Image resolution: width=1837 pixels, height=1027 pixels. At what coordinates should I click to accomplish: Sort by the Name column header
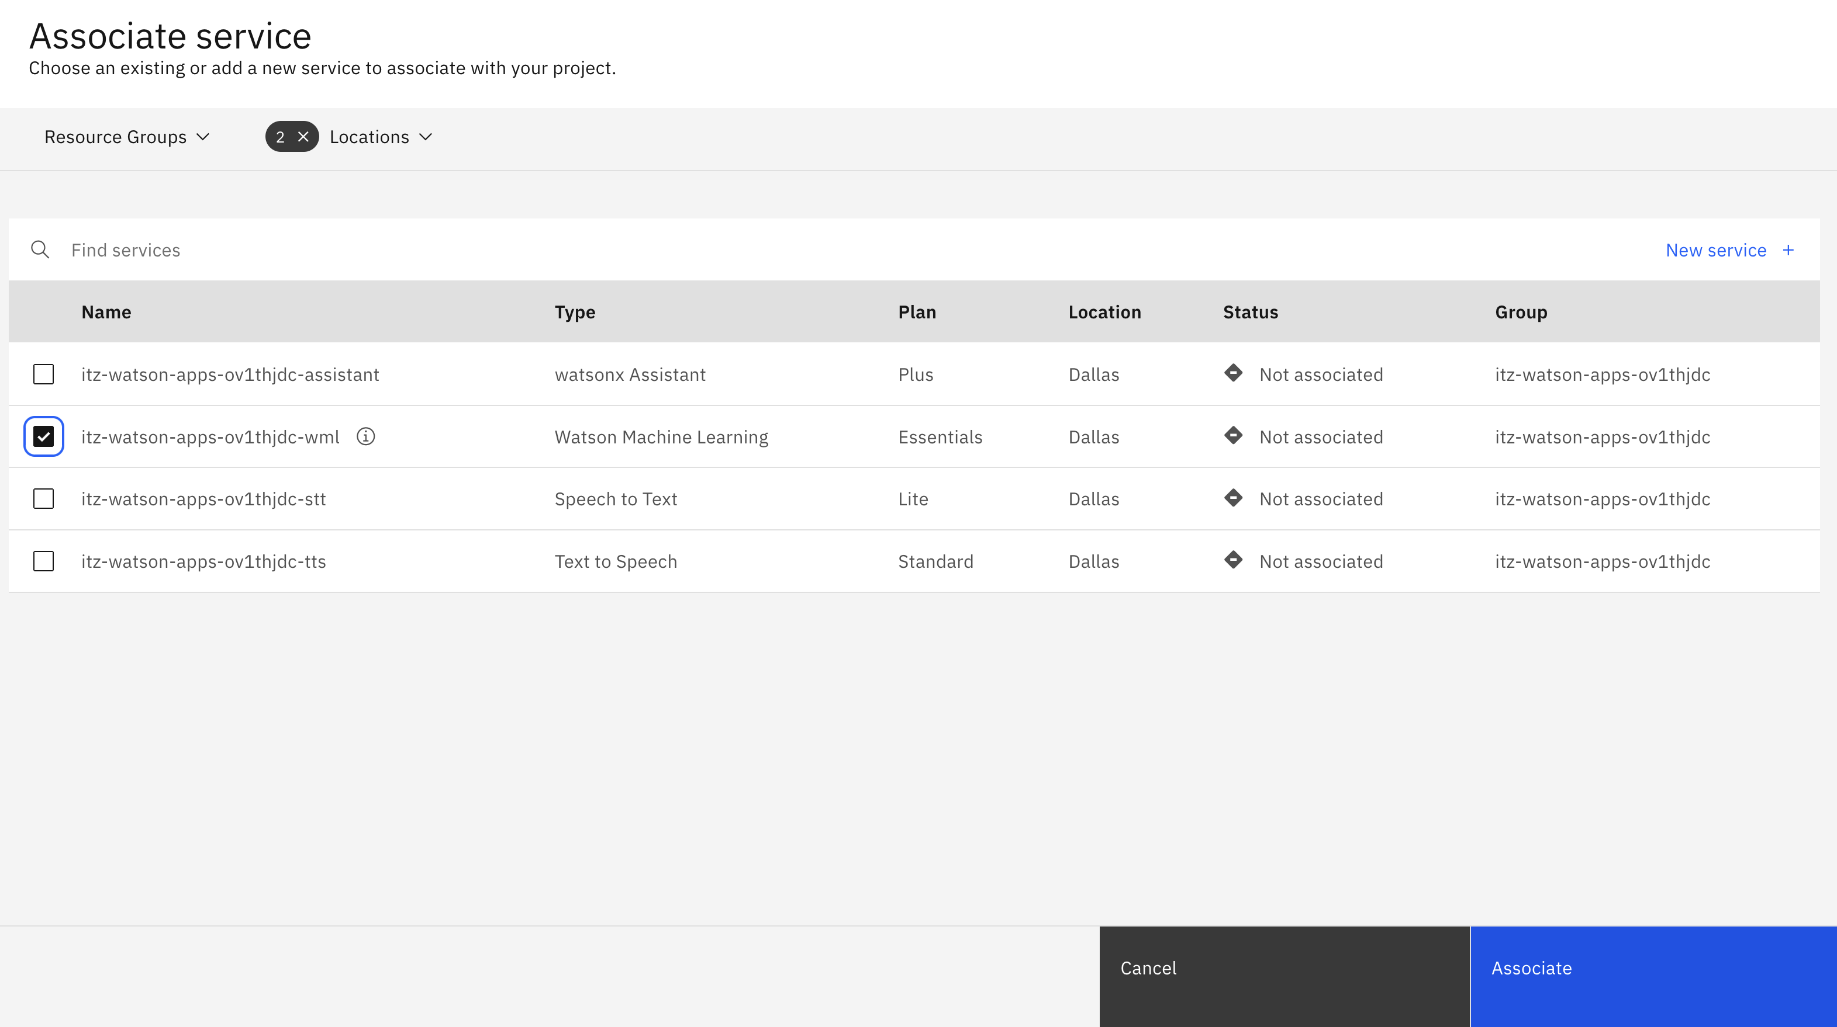[x=106, y=311]
